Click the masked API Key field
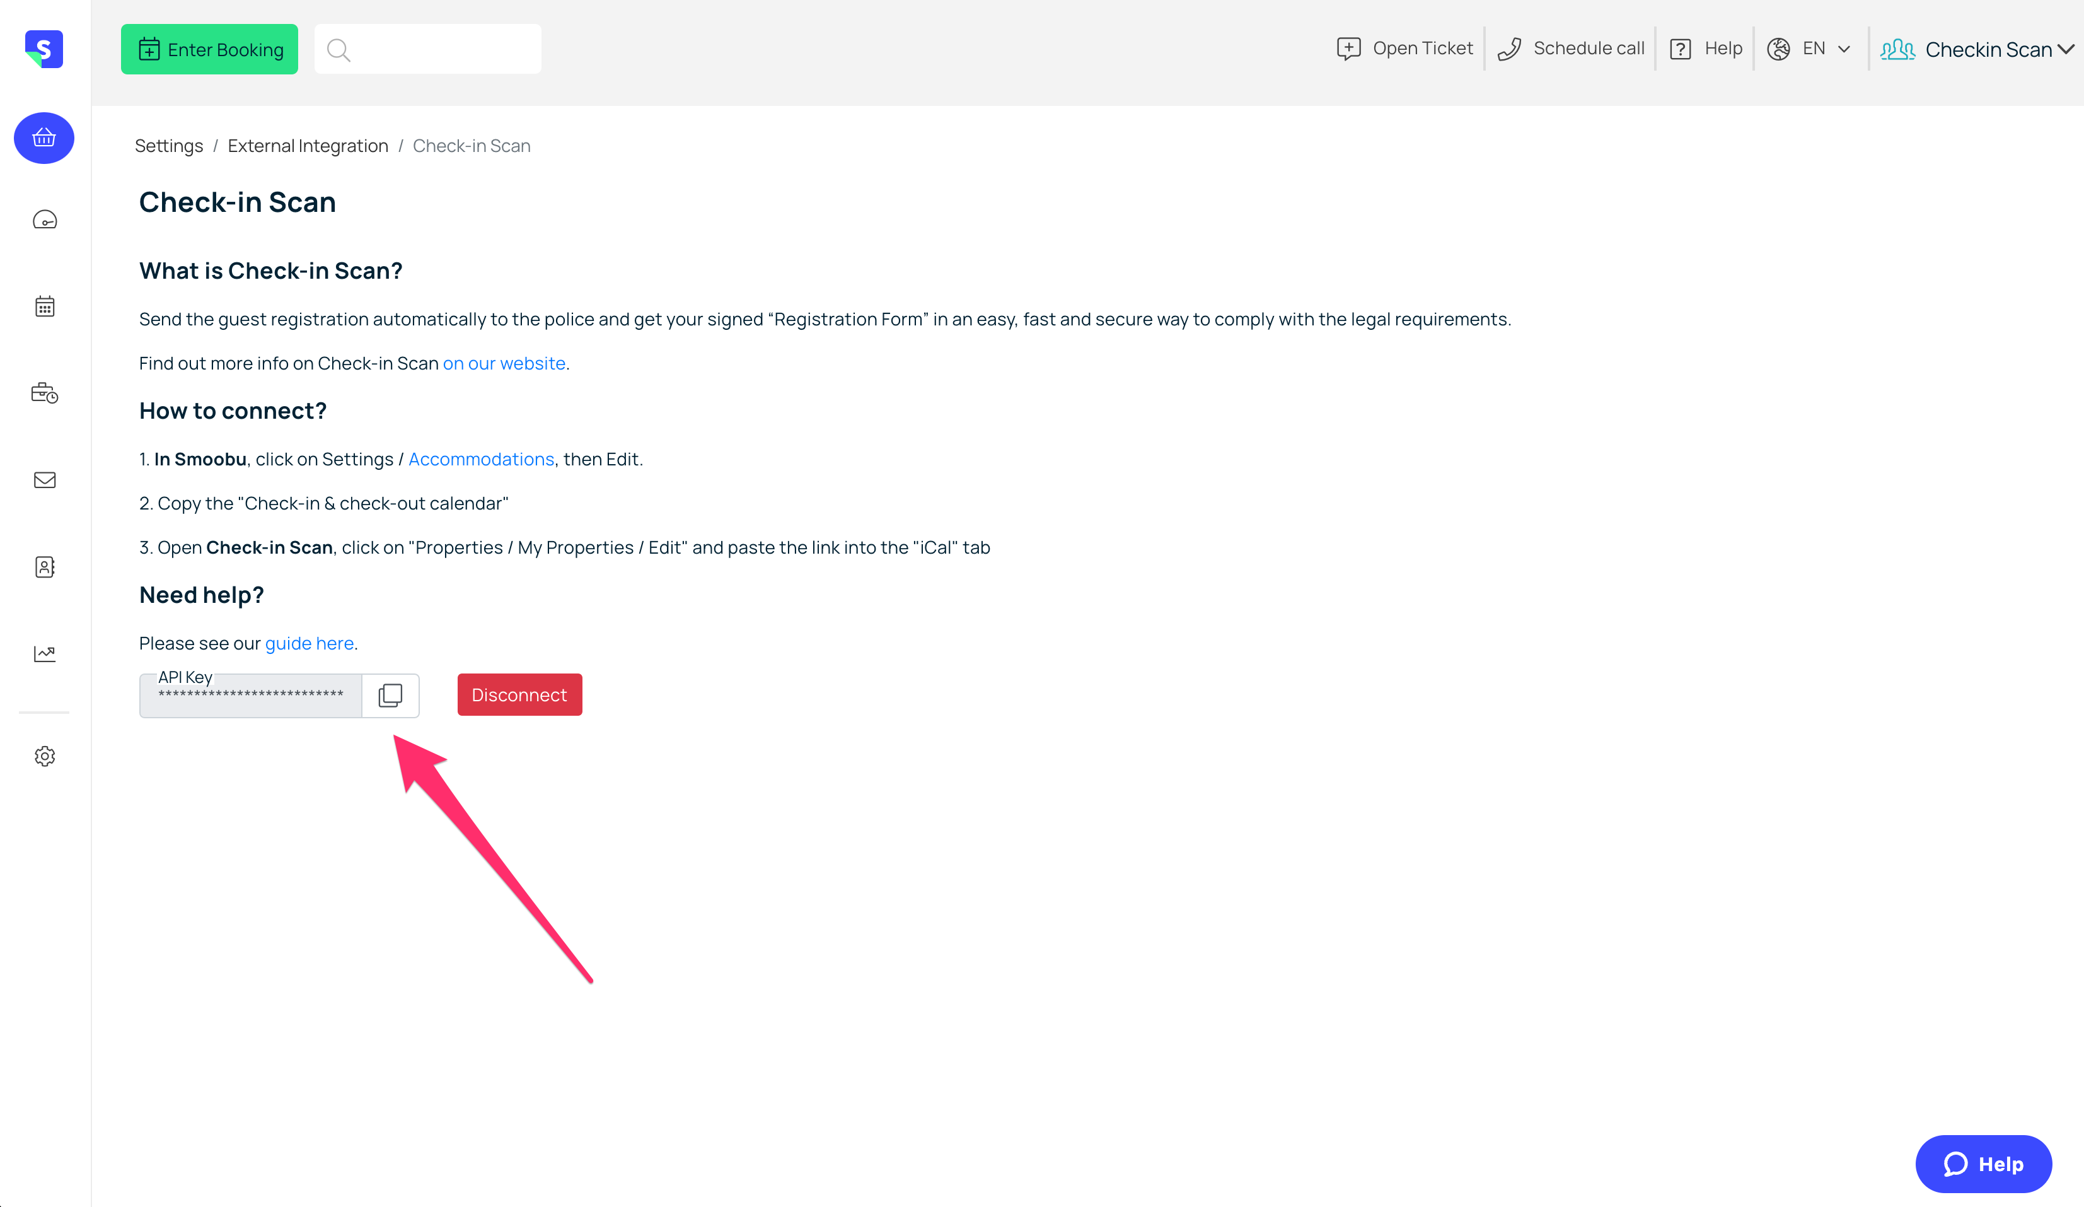 pyautogui.click(x=251, y=696)
